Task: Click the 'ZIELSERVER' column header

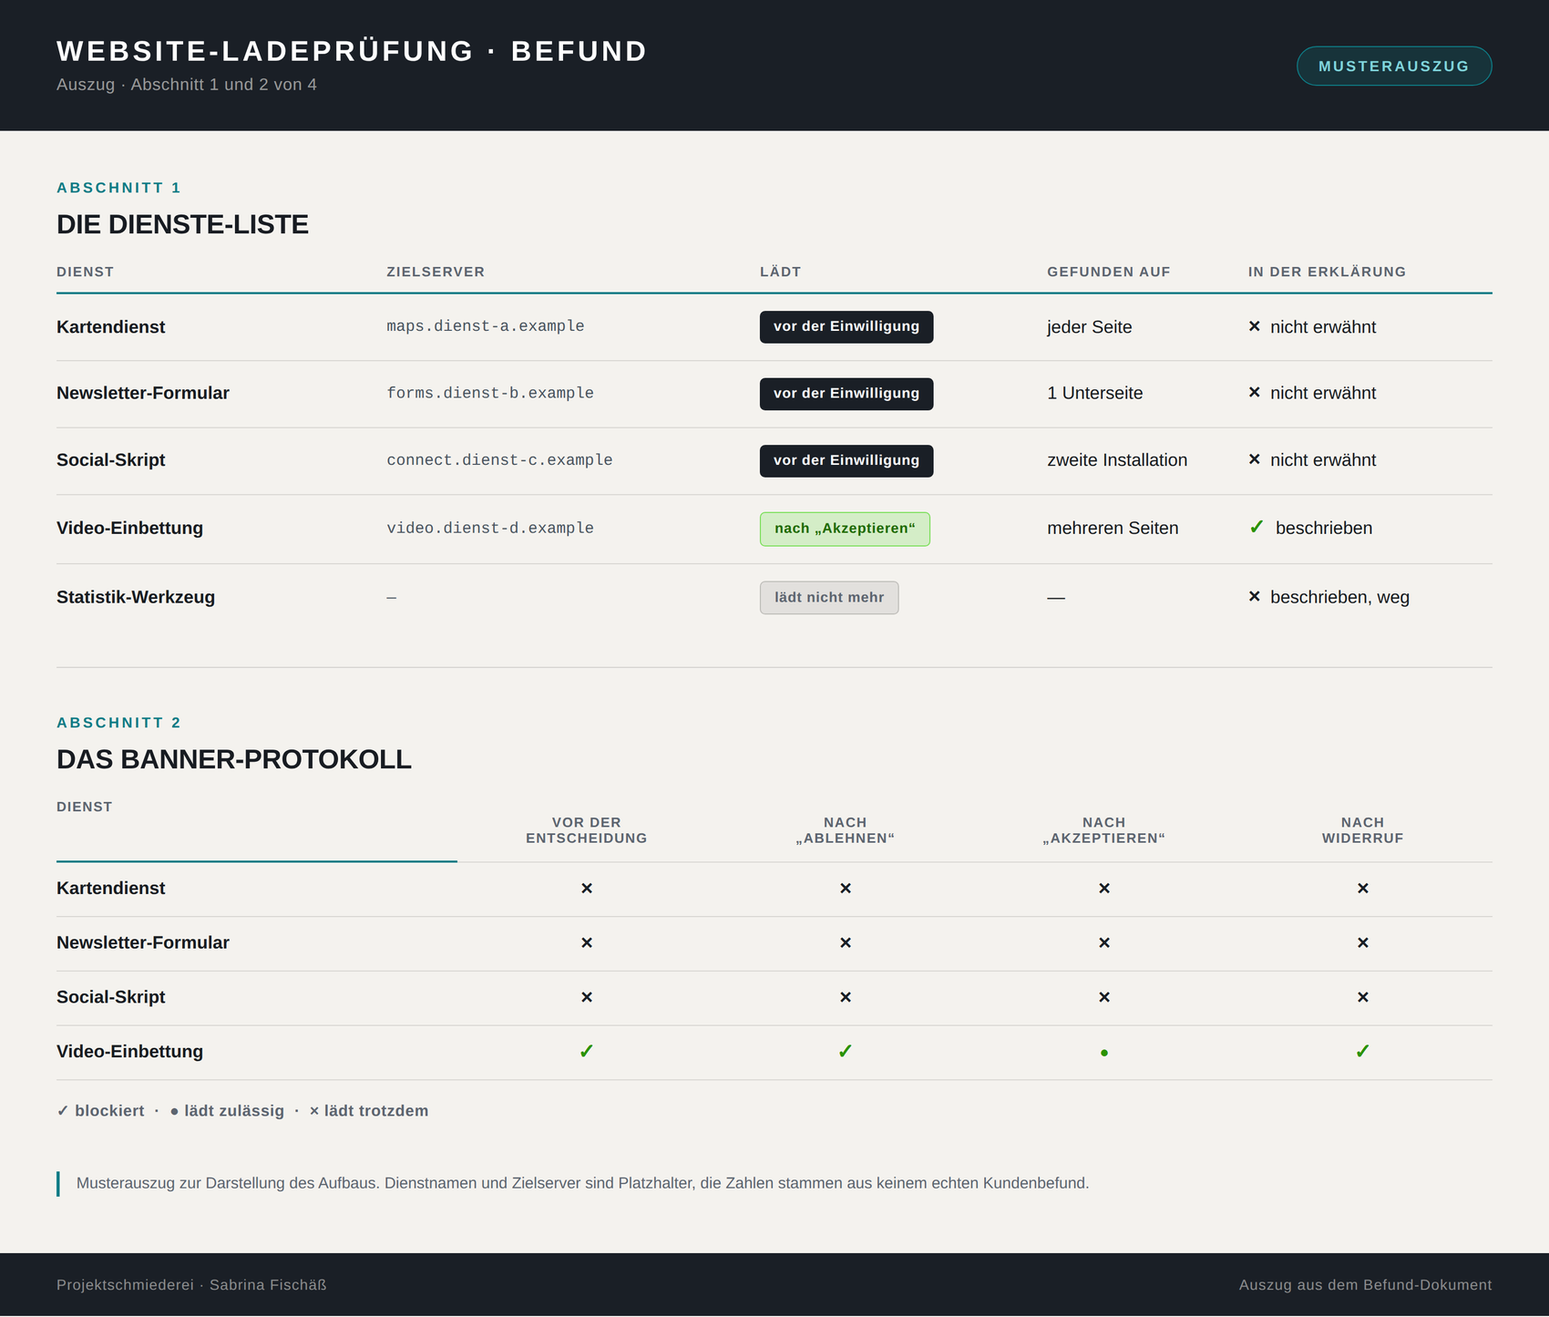Action: [436, 272]
